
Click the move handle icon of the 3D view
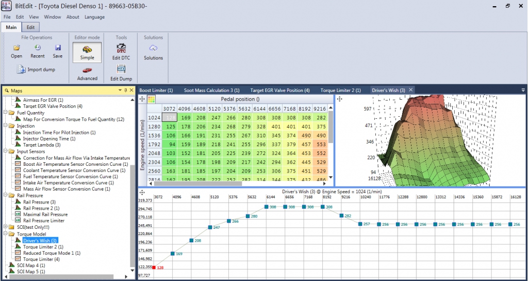tap(339, 99)
